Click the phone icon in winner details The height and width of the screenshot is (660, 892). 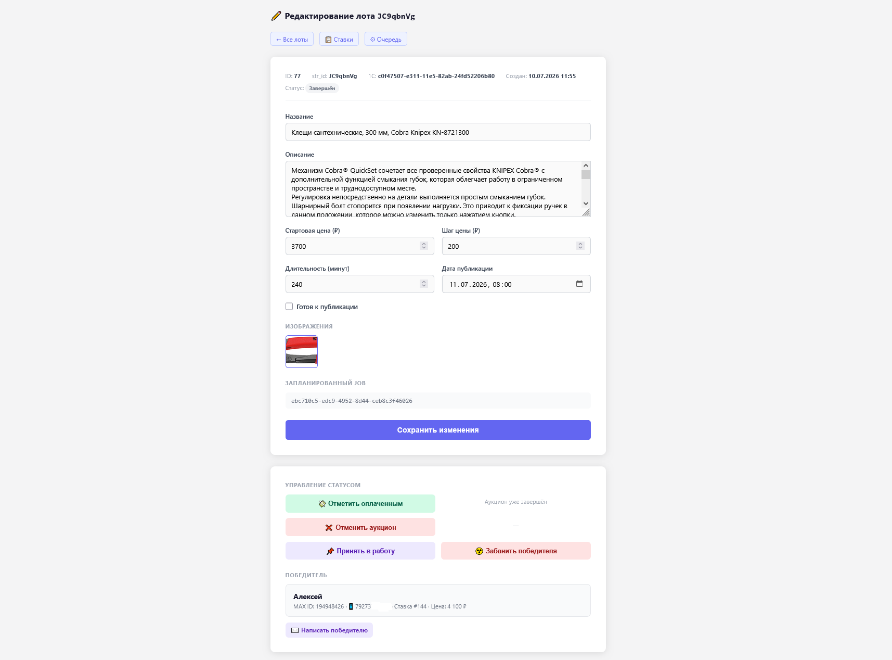[351, 606]
